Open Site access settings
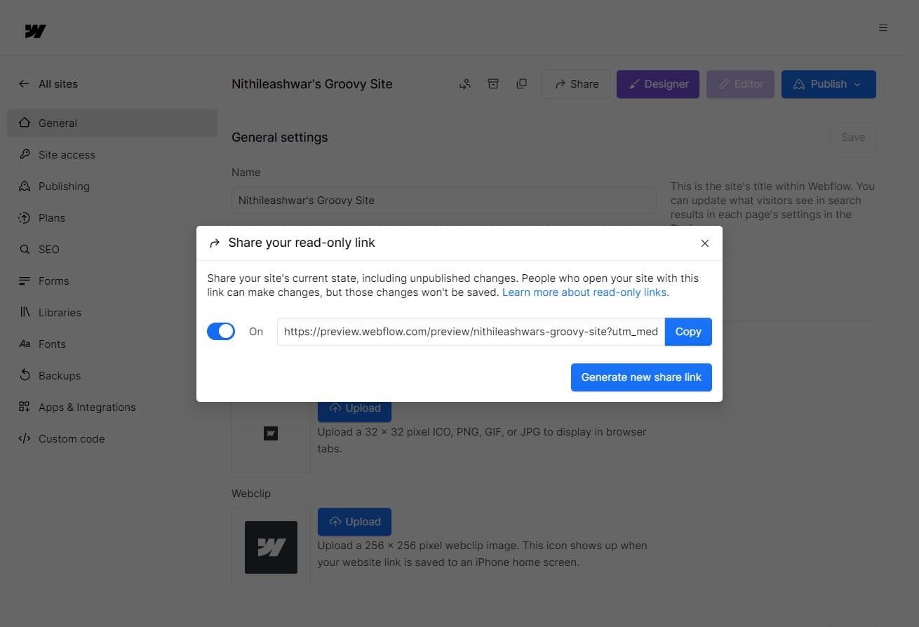919x627 pixels. [66, 155]
